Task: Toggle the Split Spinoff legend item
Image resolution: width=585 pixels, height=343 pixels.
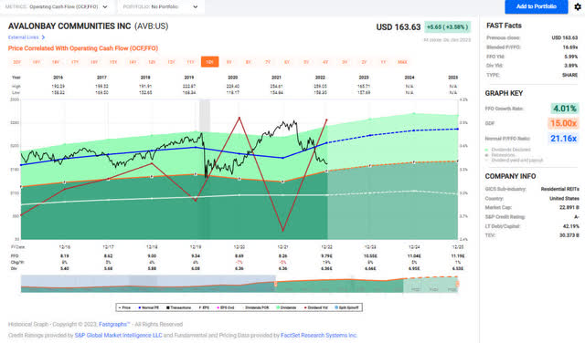Action: [347, 307]
